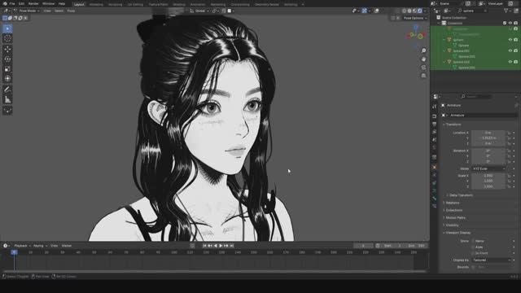The width and height of the screenshot is (521, 293).
Task: Open the Blender logo menu
Action: pos(5,3)
